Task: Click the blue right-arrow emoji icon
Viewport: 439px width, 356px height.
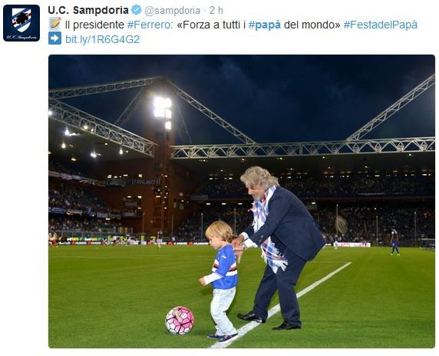Action: click(x=54, y=38)
